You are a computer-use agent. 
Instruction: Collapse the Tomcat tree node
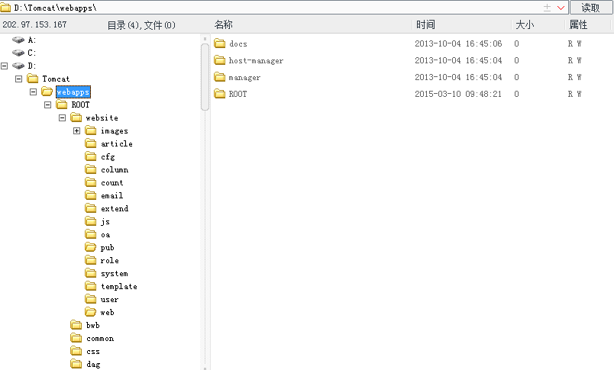coord(18,79)
